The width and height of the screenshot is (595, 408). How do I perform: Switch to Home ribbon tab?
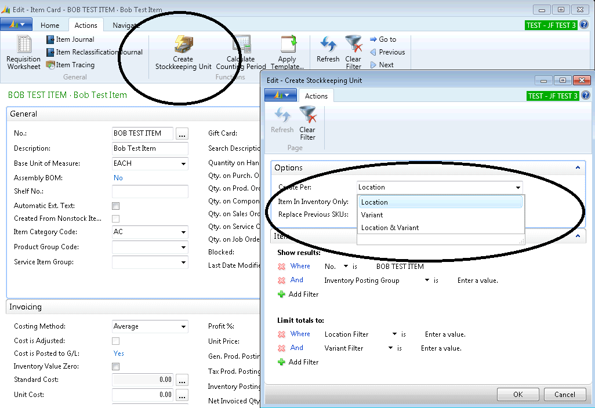click(50, 25)
